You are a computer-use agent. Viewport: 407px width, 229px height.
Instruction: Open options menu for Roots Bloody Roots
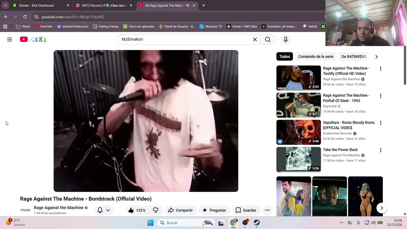(380, 123)
